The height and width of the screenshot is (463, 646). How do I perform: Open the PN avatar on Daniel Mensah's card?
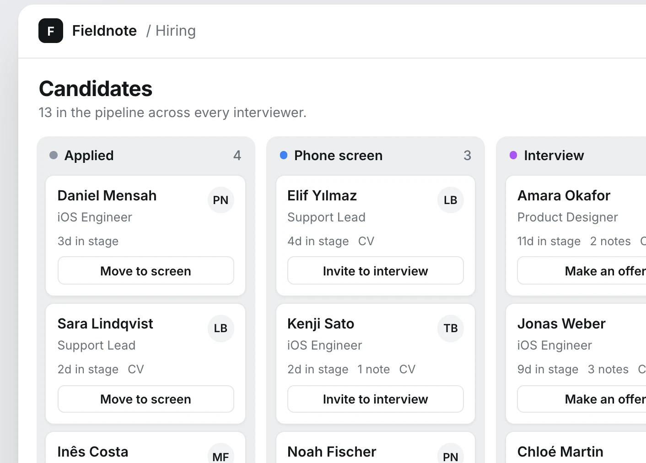pos(221,200)
